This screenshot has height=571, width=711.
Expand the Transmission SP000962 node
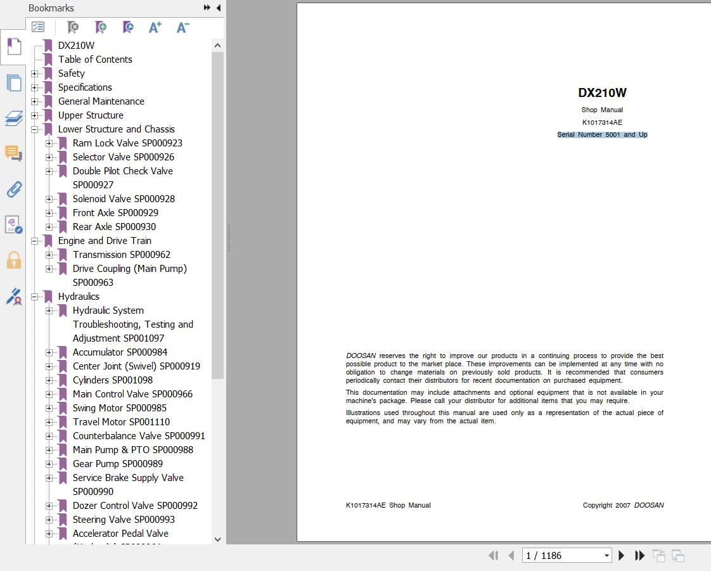point(49,255)
